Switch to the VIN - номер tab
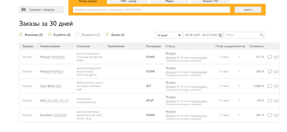 coord(128,1)
